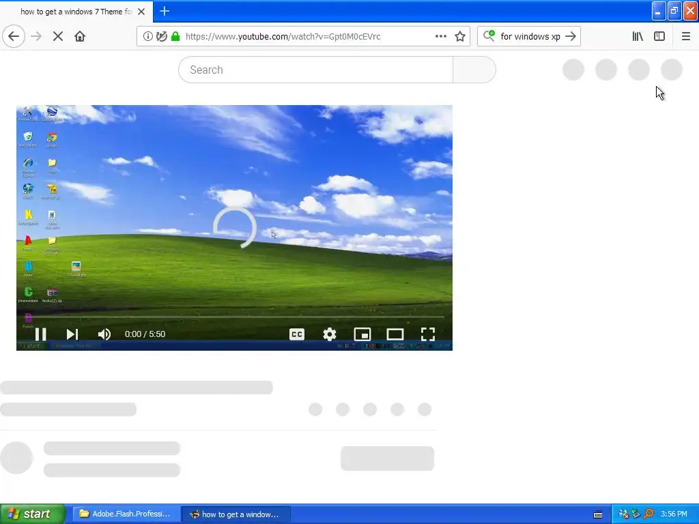This screenshot has width=699, height=524.
Task: Click the video frame showing the loading spinner
Action: pyautogui.click(x=235, y=228)
